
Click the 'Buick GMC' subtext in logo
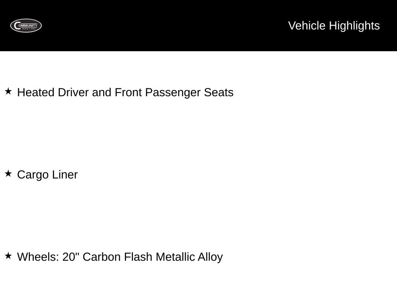pyautogui.click(x=29, y=29)
